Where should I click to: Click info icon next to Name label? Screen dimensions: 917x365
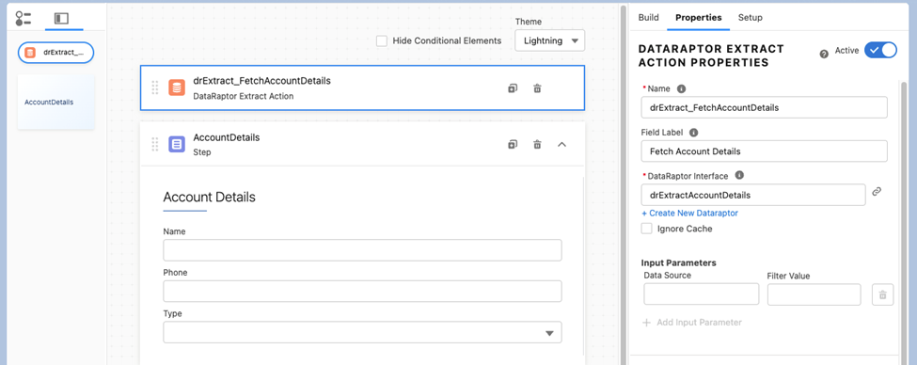click(681, 89)
